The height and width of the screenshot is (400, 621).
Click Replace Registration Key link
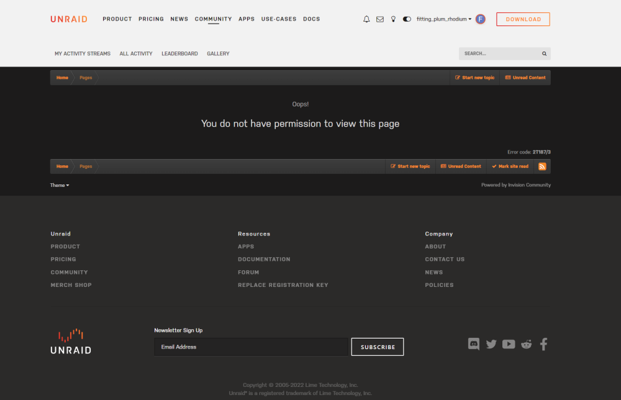click(x=283, y=284)
